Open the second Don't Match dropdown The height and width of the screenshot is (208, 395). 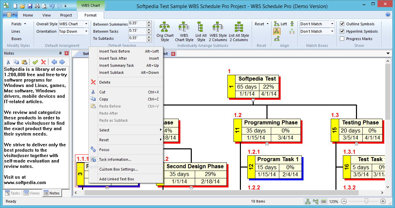[x=332, y=31]
